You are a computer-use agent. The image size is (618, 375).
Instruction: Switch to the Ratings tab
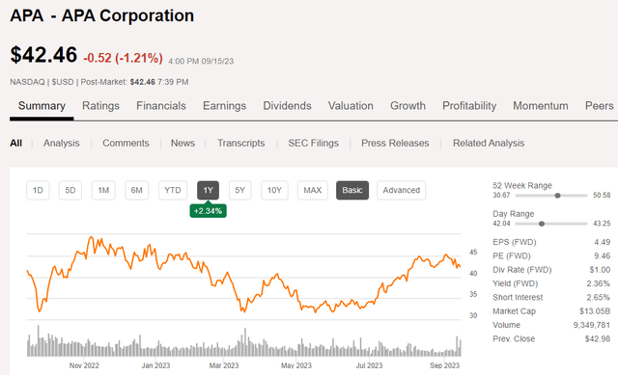click(100, 106)
